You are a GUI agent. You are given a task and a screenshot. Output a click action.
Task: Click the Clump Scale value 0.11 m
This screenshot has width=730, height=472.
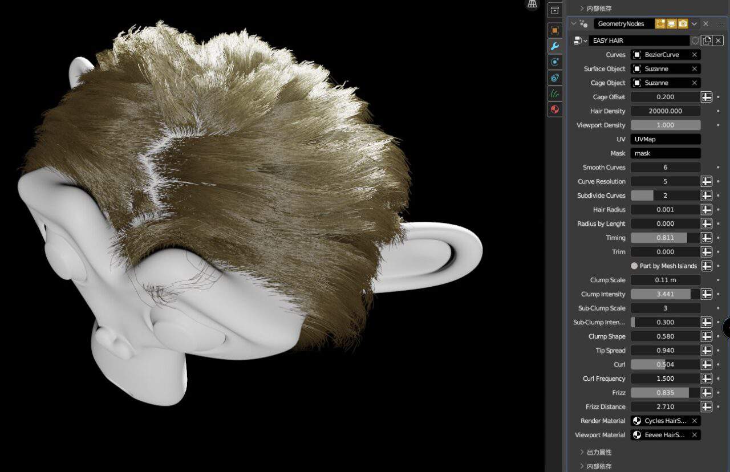(666, 280)
